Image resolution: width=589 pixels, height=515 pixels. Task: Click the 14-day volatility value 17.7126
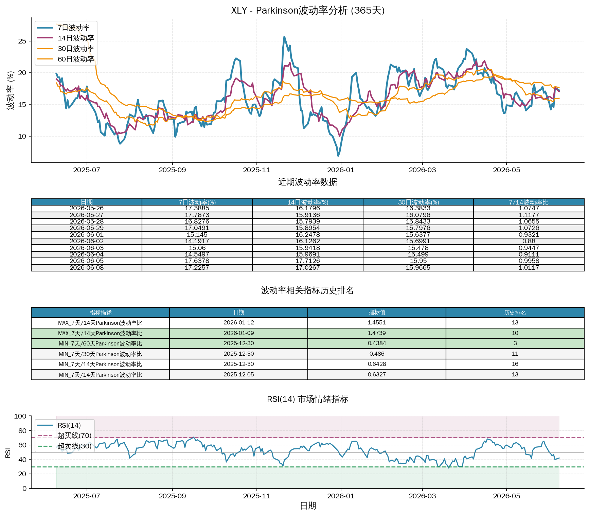pyautogui.click(x=308, y=261)
